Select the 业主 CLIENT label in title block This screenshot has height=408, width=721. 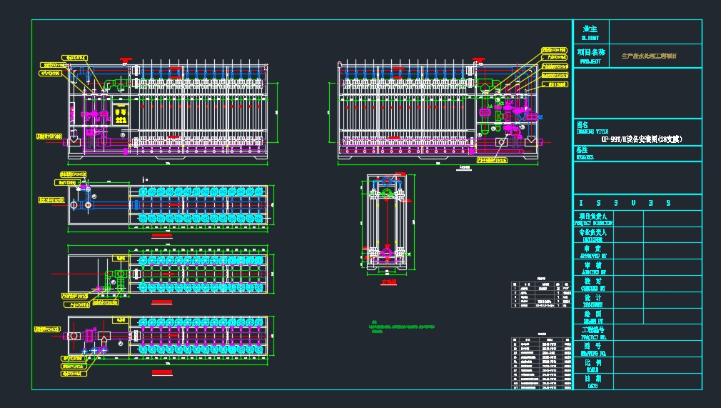point(590,33)
